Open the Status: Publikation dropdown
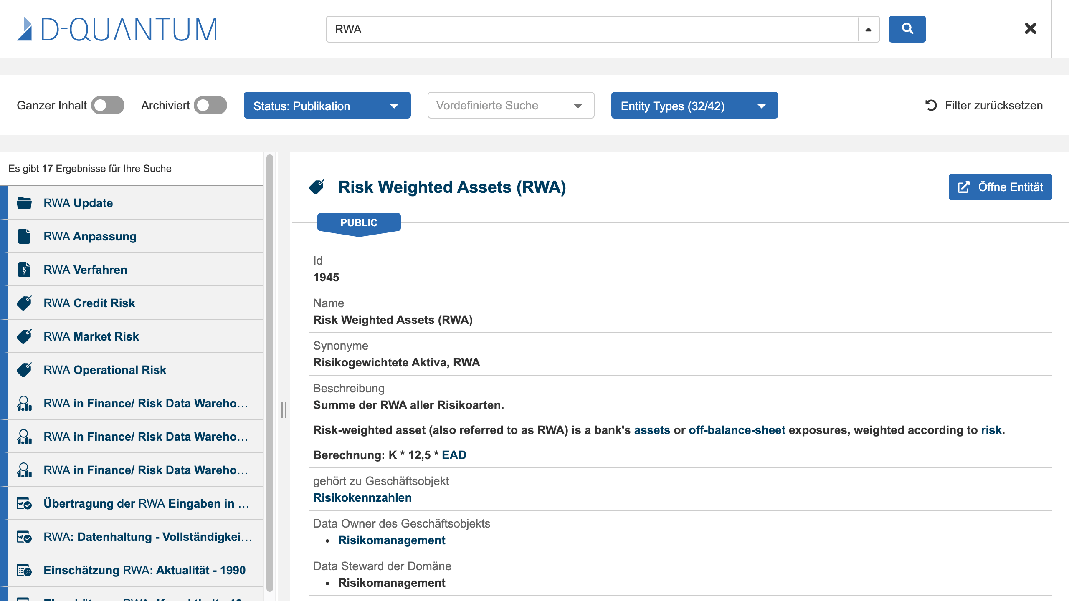The height and width of the screenshot is (601, 1069). (x=327, y=106)
